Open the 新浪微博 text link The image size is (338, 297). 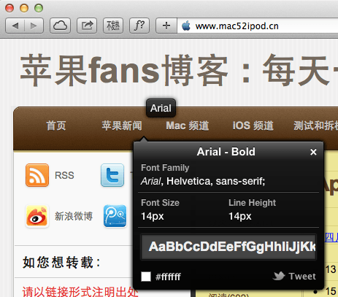click(x=74, y=216)
